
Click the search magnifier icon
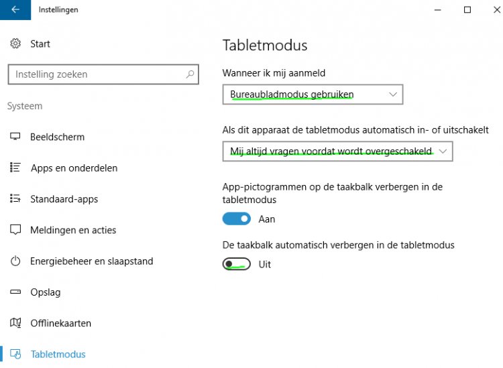pyautogui.click(x=190, y=74)
